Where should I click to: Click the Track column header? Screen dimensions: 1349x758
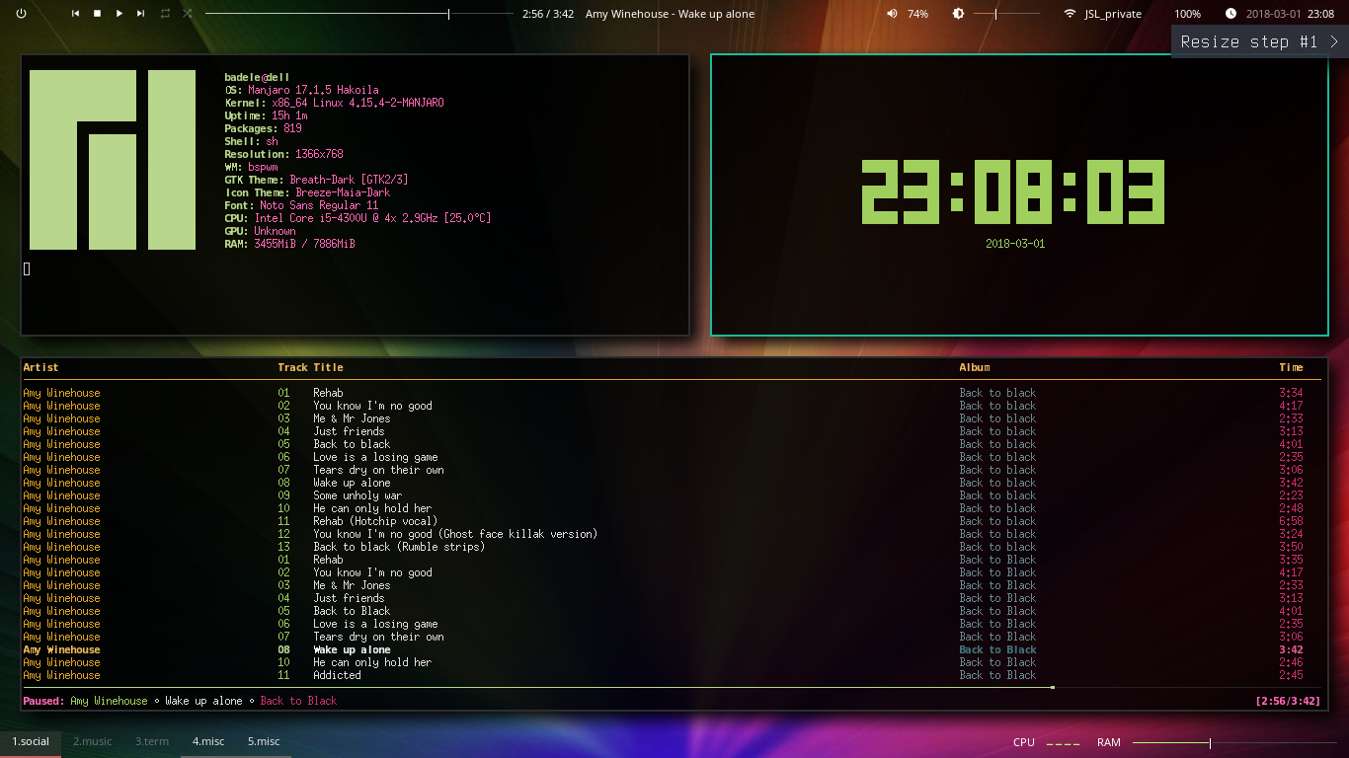tap(292, 367)
